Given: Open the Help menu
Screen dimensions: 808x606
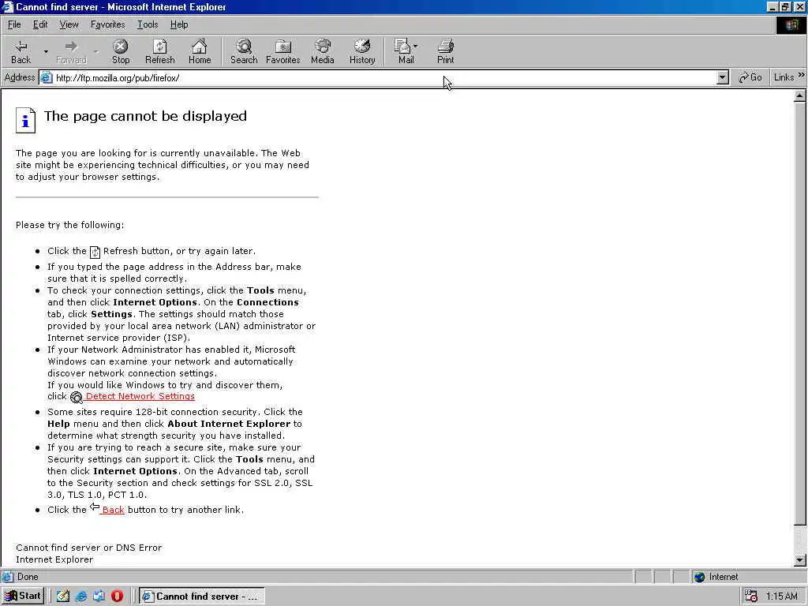Looking at the screenshot, I should (x=179, y=24).
